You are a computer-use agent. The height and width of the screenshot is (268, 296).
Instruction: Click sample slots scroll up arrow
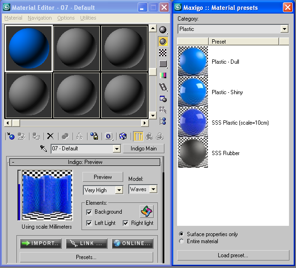point(153,29)
